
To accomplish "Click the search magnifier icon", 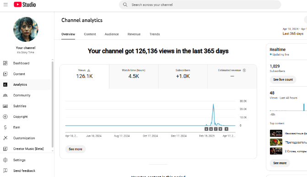I will click(125, 5).
